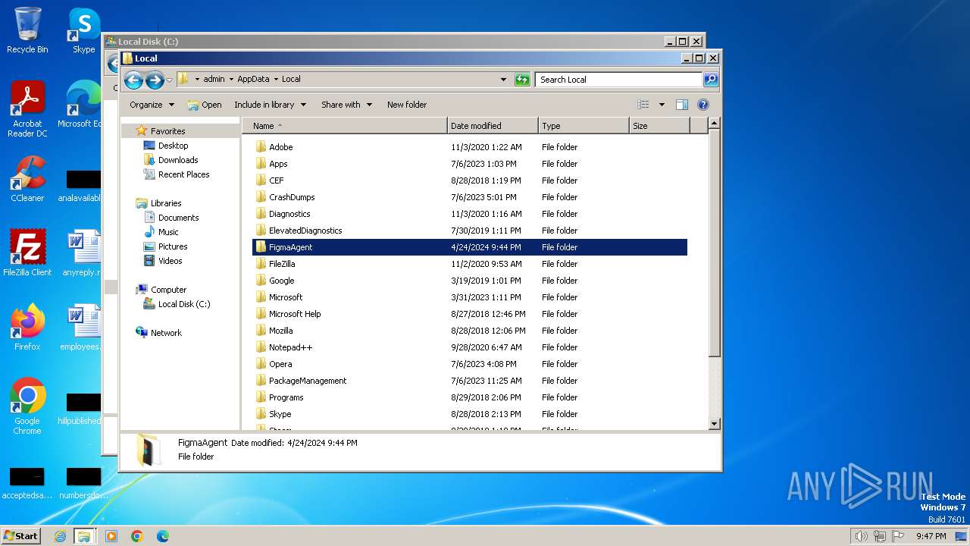Expand the AppData breadcrumb arrow

276,80
